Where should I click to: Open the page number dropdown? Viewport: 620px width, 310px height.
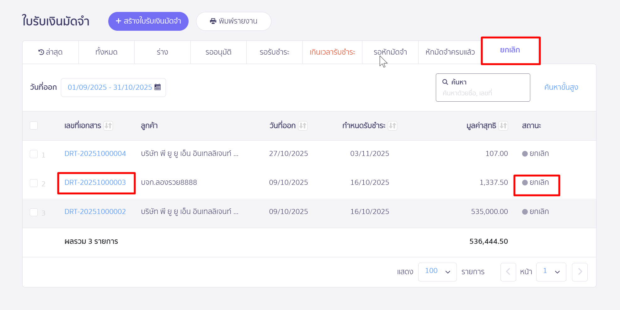551,272
